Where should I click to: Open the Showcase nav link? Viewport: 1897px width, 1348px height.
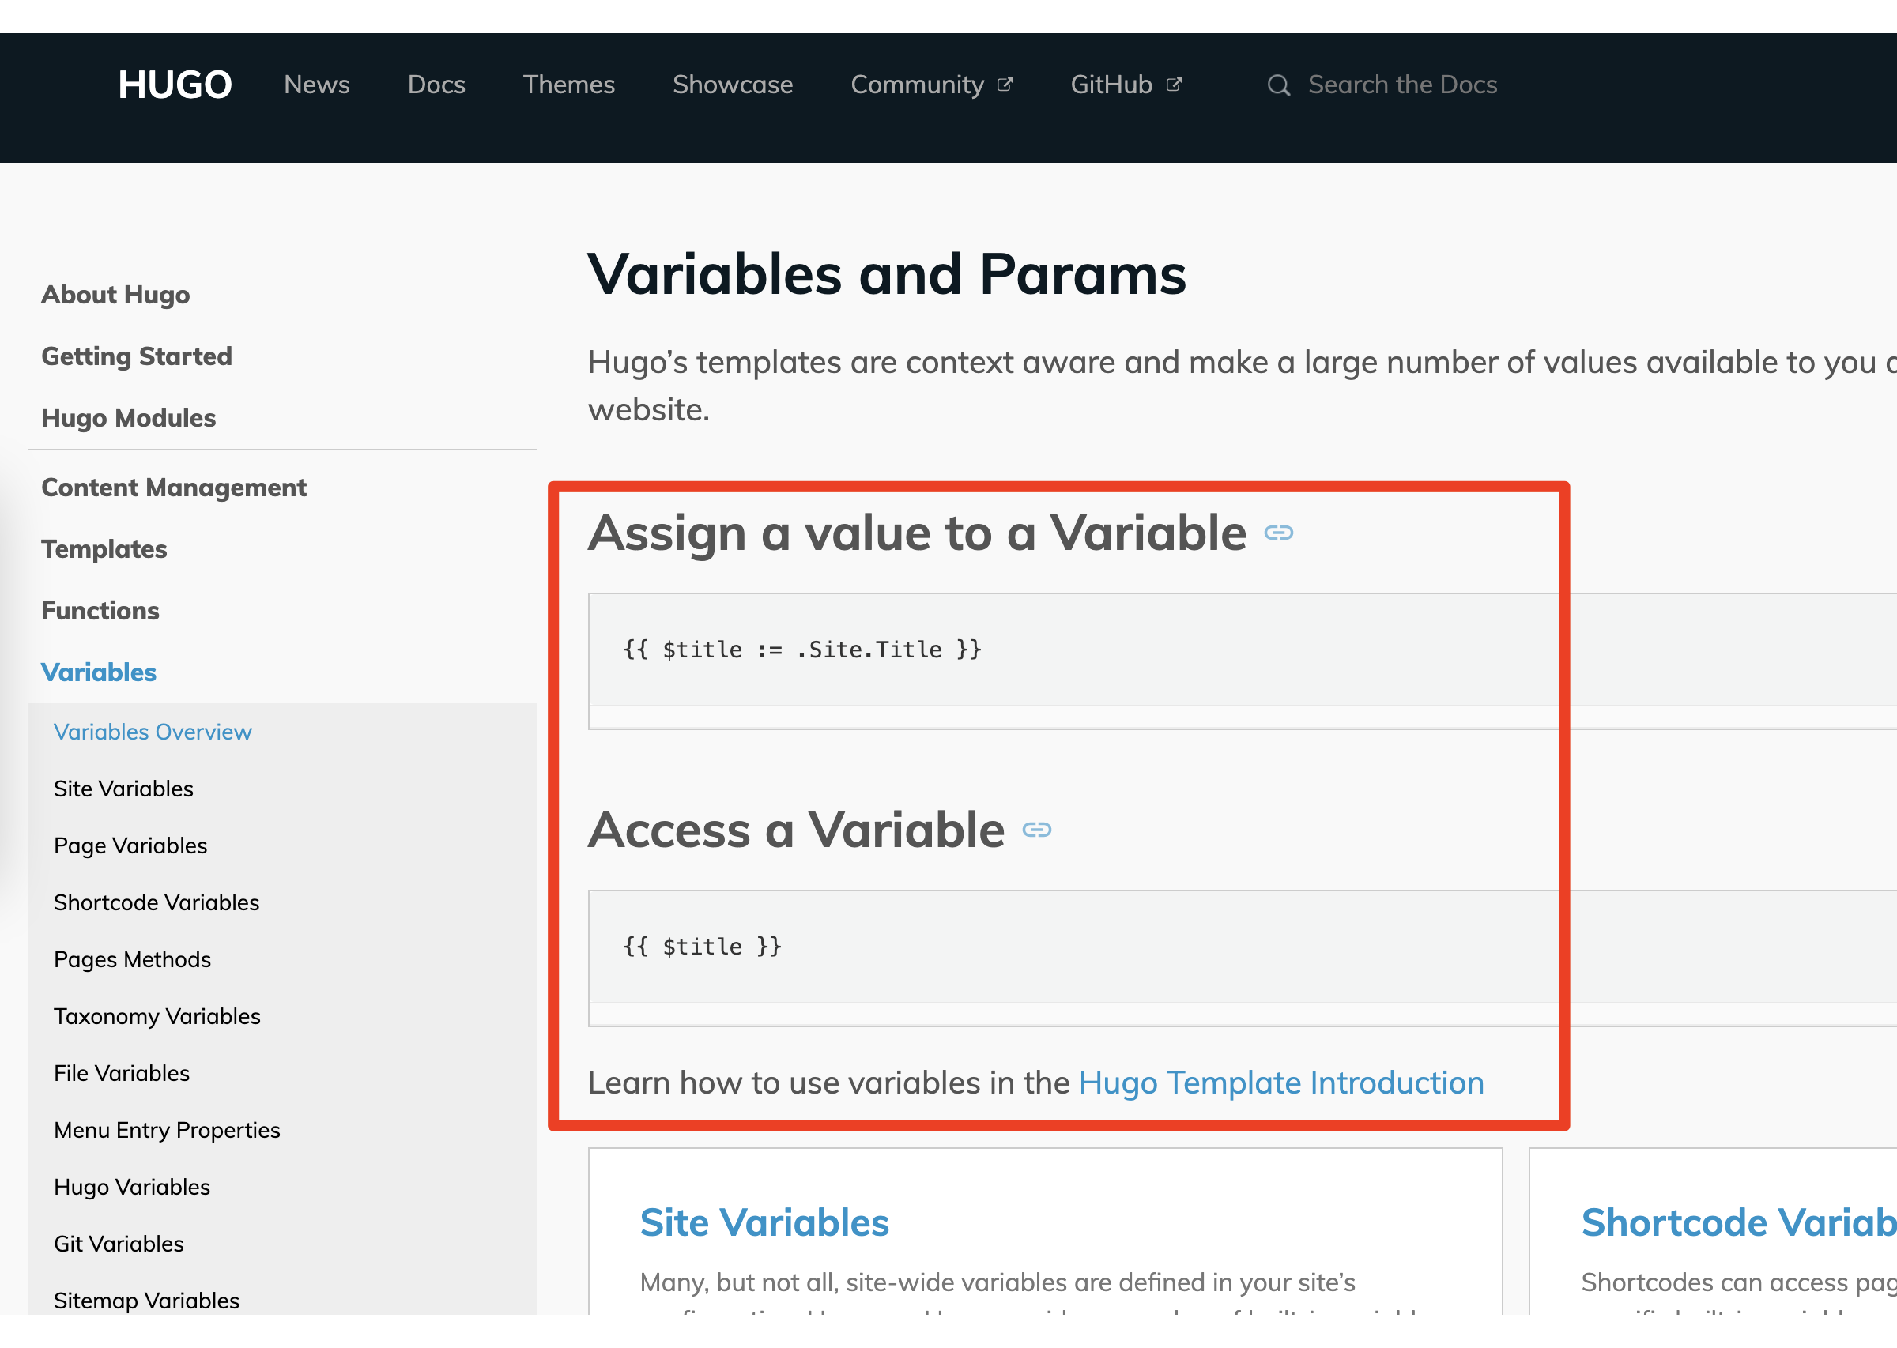732,85
